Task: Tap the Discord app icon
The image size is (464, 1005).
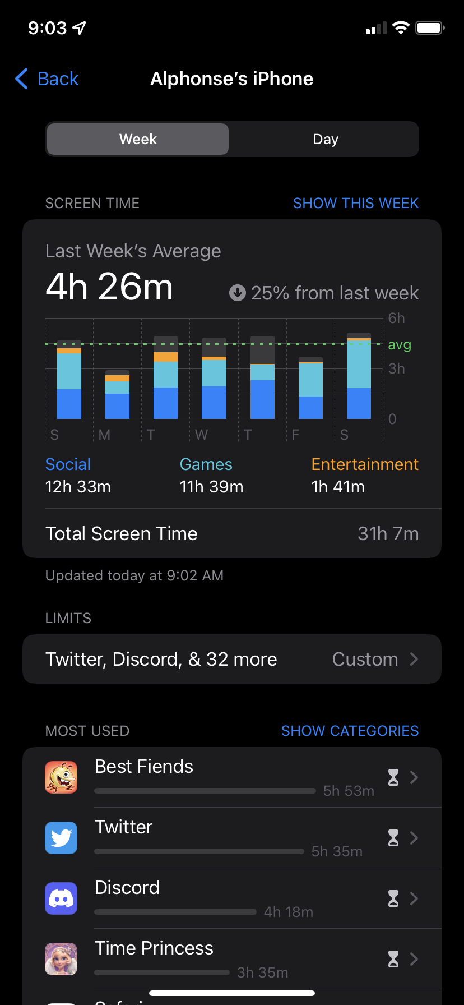Action: click(x=61, y=898)
